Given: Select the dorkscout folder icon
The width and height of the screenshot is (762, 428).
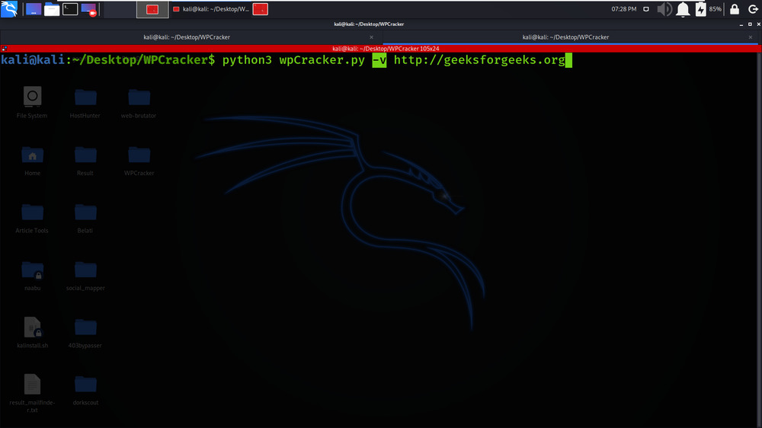Looking at the screenshot, I should coord(85,390).
